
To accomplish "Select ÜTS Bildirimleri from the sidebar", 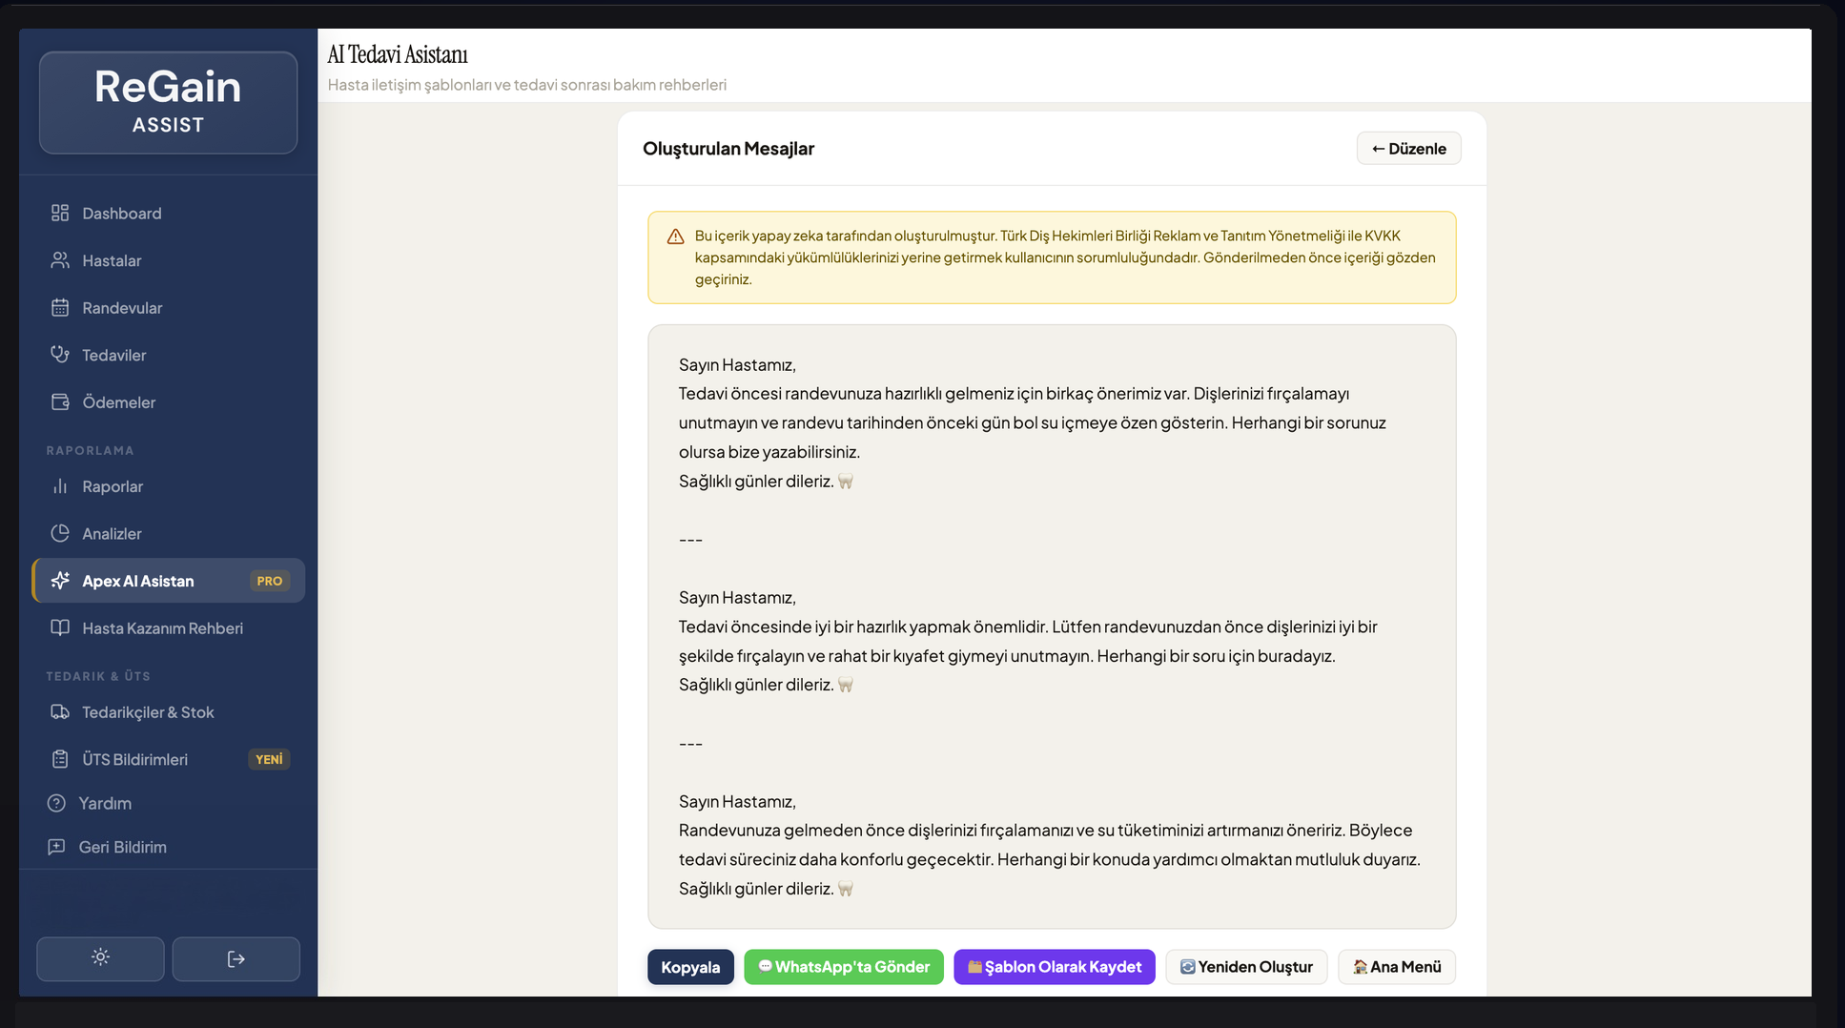I will pyautogui.click(x=133, y=759).
